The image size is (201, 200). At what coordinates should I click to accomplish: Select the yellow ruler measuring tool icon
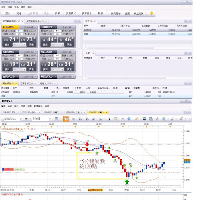tap(136, 119)
